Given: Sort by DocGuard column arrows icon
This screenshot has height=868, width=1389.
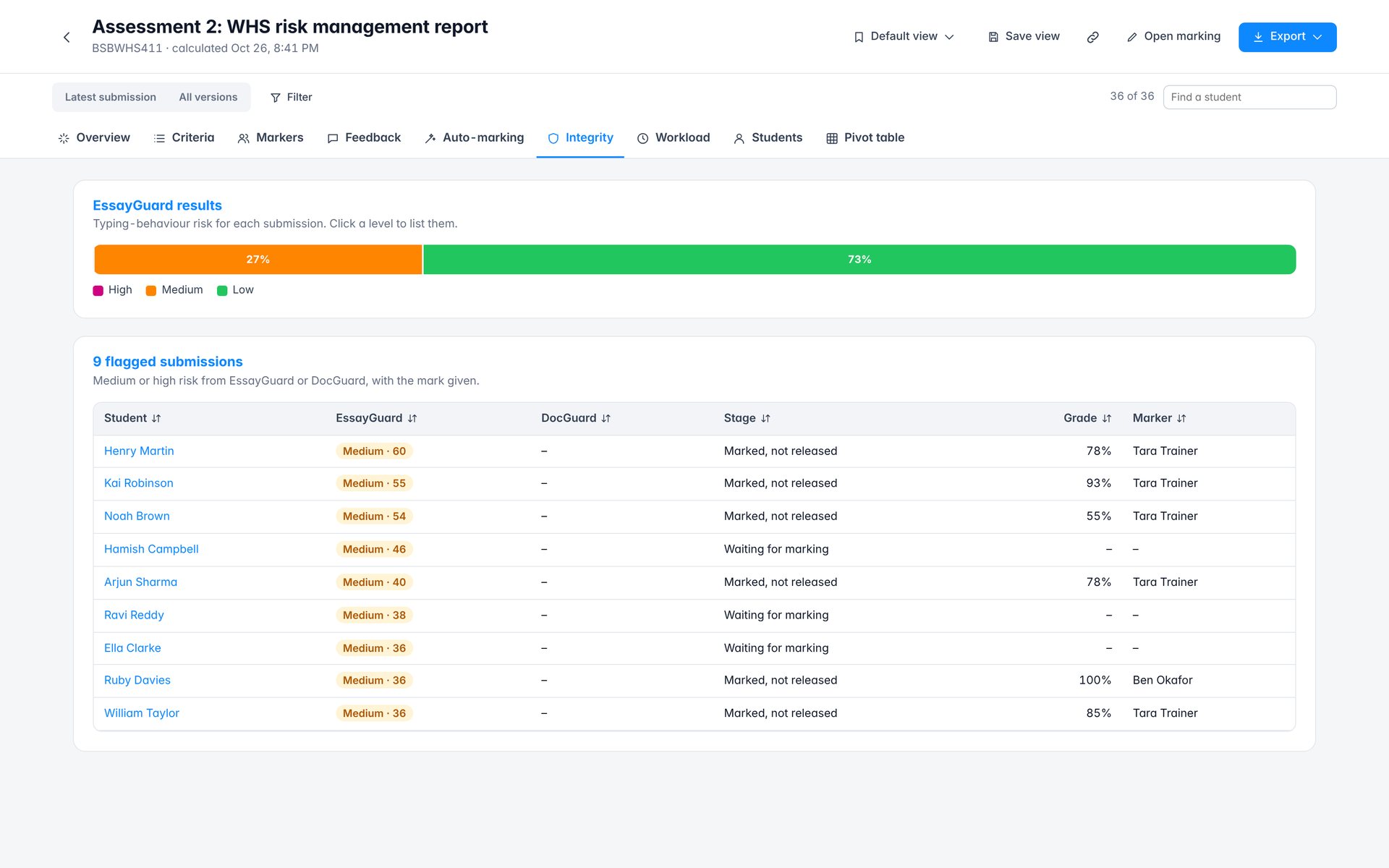Looking at the screenshot, I should point(606,418).
